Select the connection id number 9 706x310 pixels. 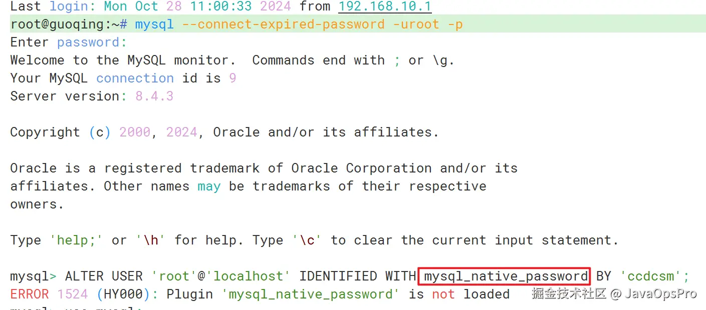(x=233, y=78)
